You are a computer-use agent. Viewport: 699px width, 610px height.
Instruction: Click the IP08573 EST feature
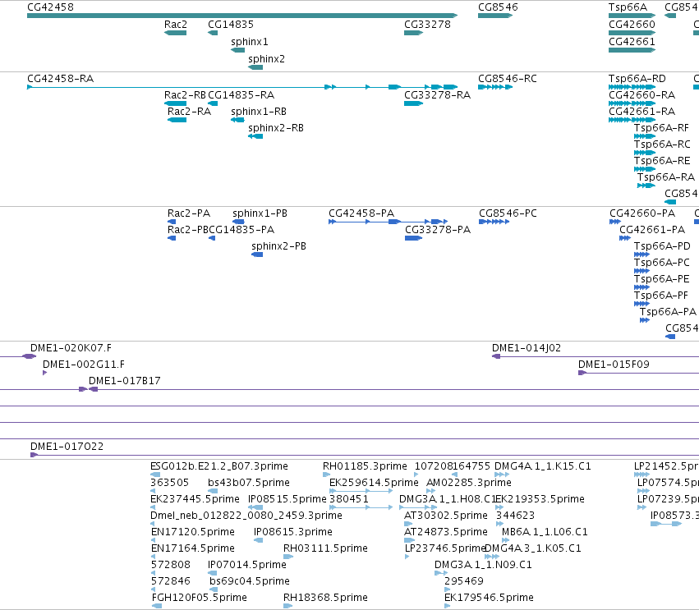666,524
